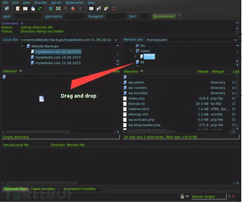Select mywebsite.com 01.09.2015 local folder

click(58, 52)
